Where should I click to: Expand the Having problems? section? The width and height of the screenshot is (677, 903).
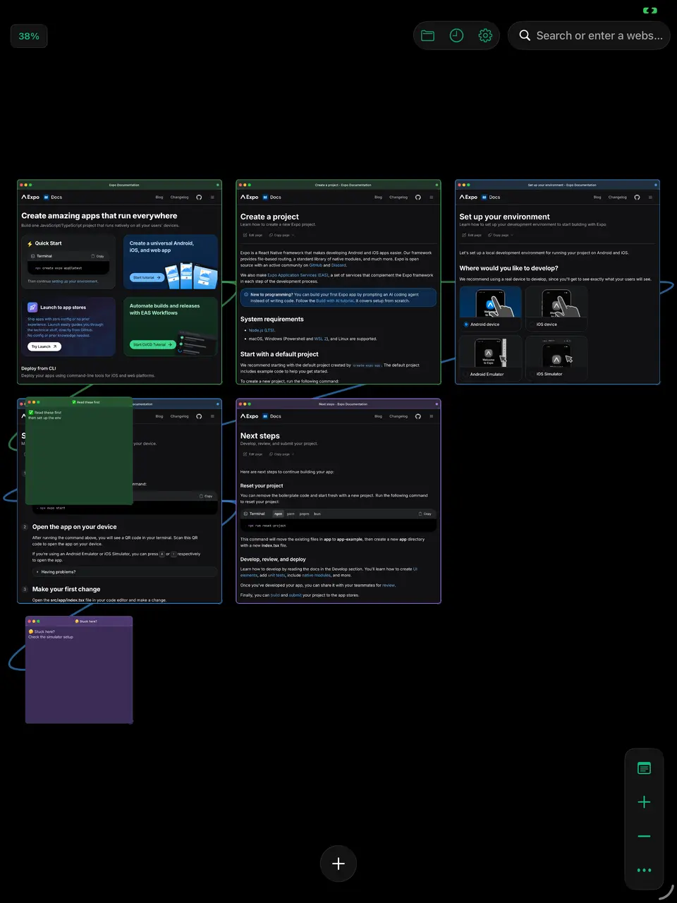point(124,572)
